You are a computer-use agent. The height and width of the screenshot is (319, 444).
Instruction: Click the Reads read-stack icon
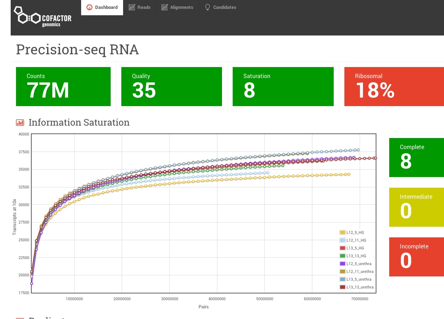point(132,7)
